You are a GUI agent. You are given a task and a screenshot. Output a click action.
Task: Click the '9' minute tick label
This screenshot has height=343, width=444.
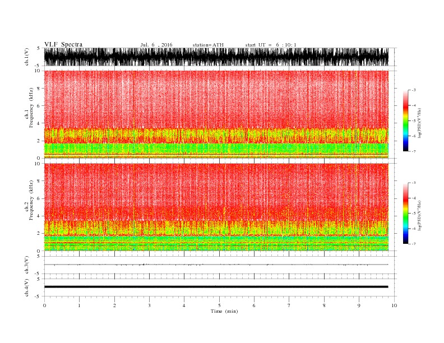(x=359, y=305)
